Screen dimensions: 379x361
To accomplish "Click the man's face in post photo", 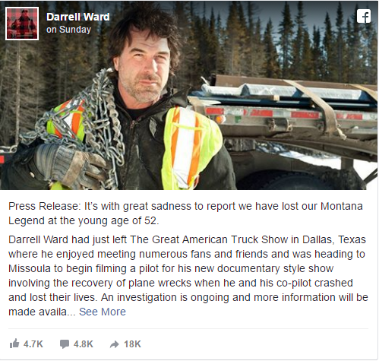I will click(x=143, y=70).
